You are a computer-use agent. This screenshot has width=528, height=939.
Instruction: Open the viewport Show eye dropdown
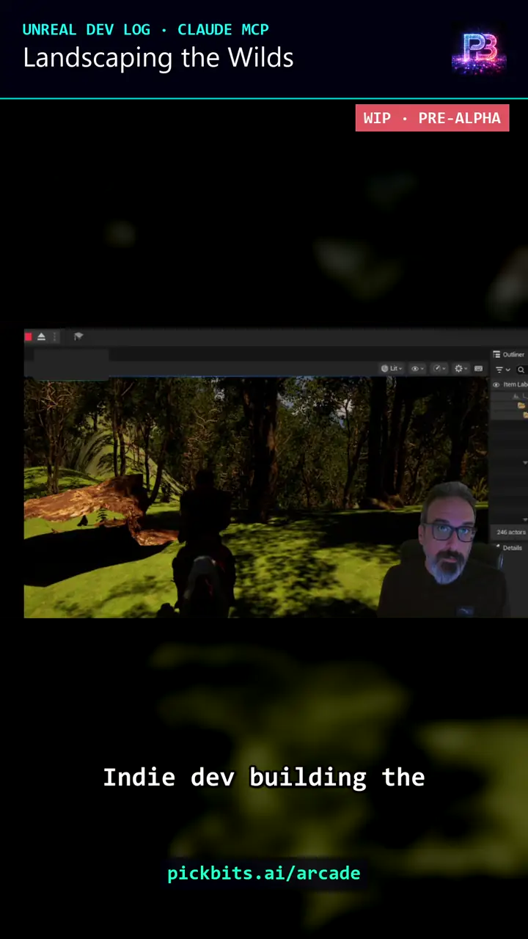click(x=417, y=368)
